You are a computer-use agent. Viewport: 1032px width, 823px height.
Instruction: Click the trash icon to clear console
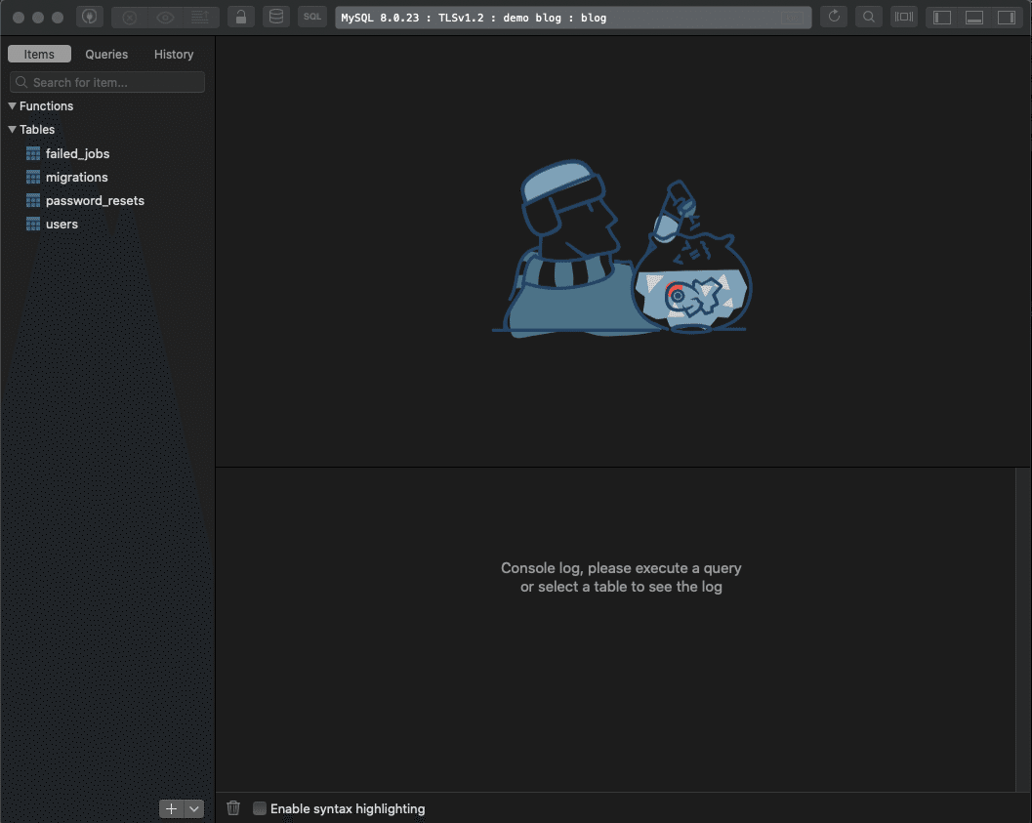(233, 808)
